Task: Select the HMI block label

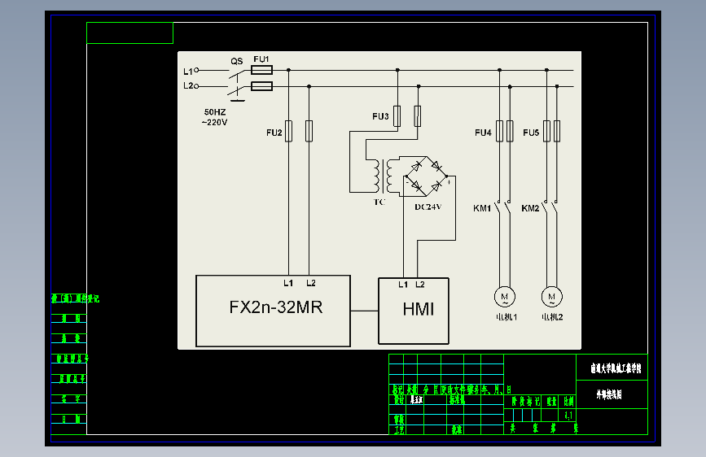Action: 419,309
